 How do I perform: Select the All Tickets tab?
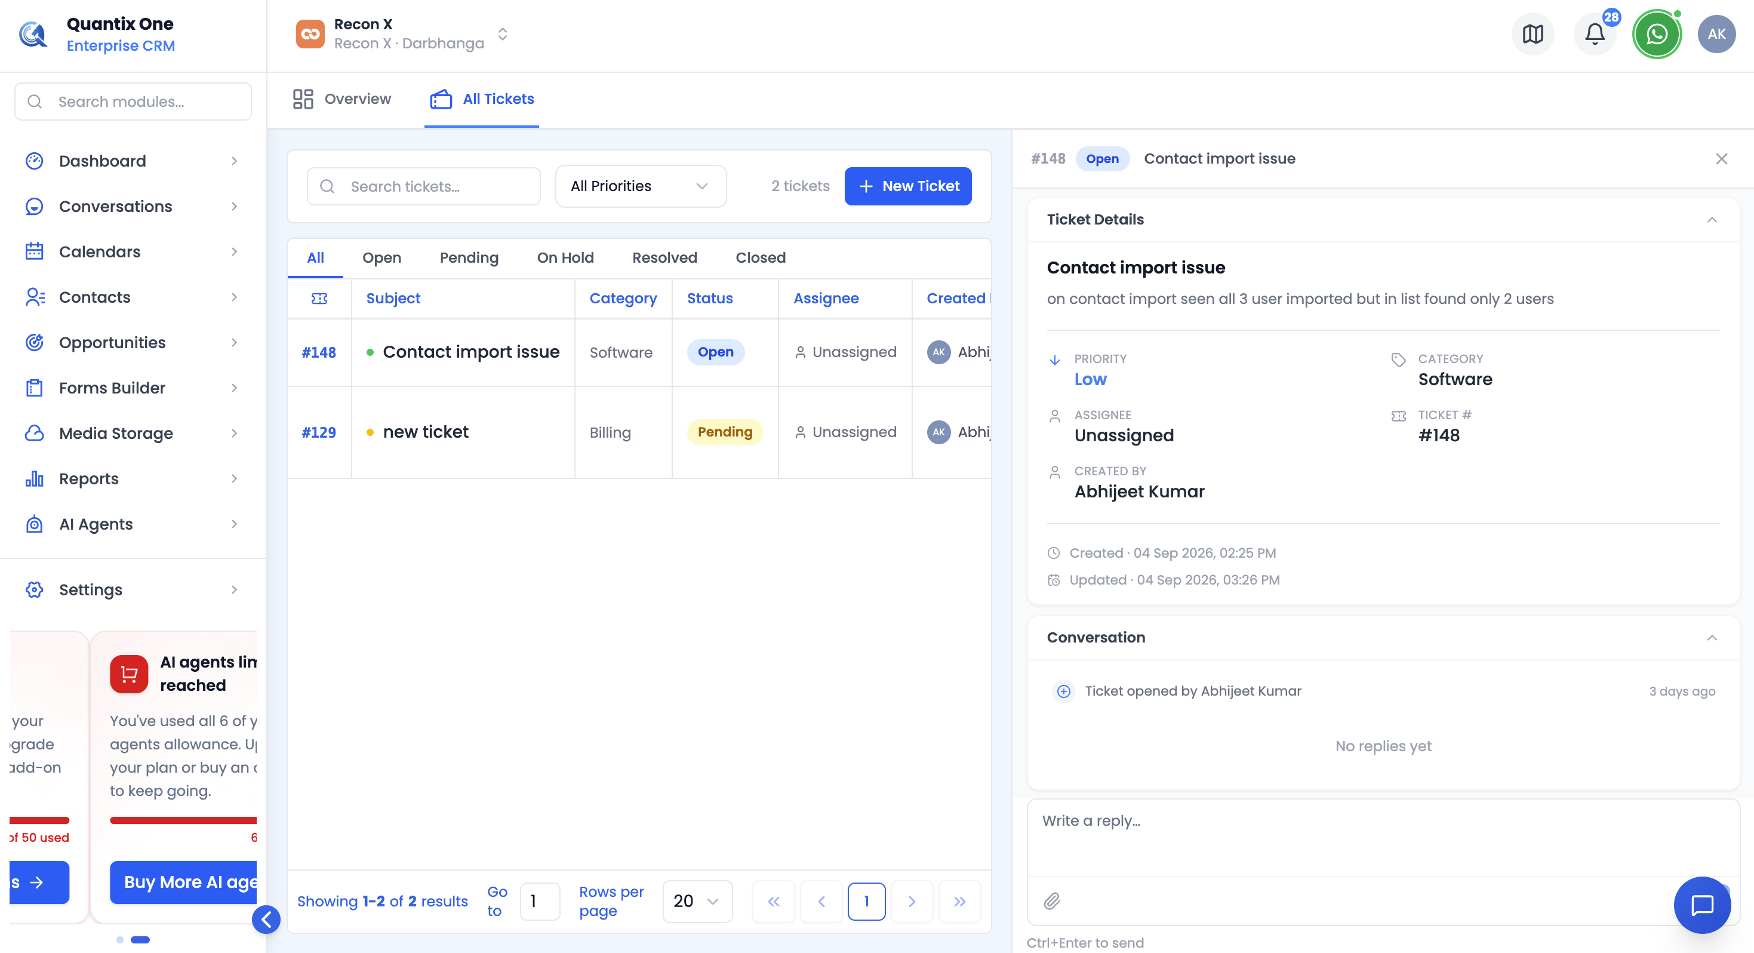[482, 99]
